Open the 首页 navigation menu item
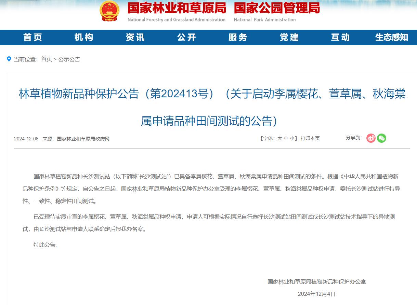Viewport: 417px width, 305px height. point(32,37)
